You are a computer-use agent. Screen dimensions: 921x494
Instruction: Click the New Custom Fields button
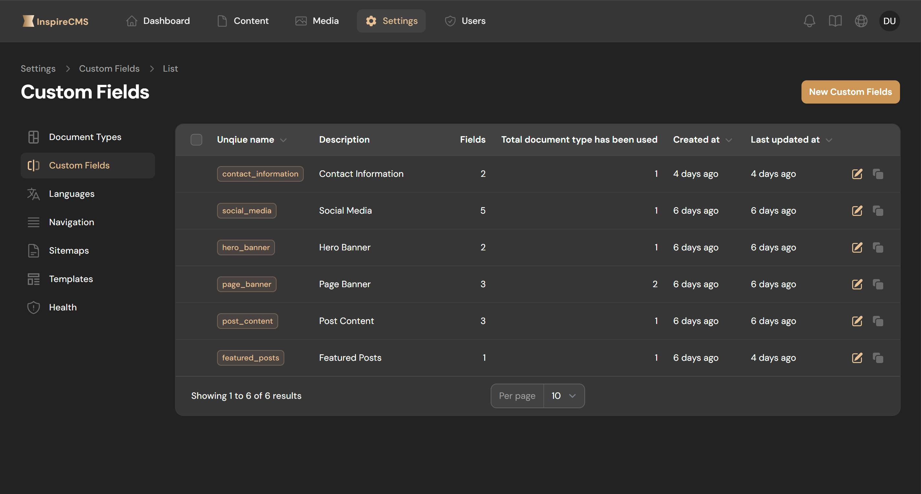850,92
